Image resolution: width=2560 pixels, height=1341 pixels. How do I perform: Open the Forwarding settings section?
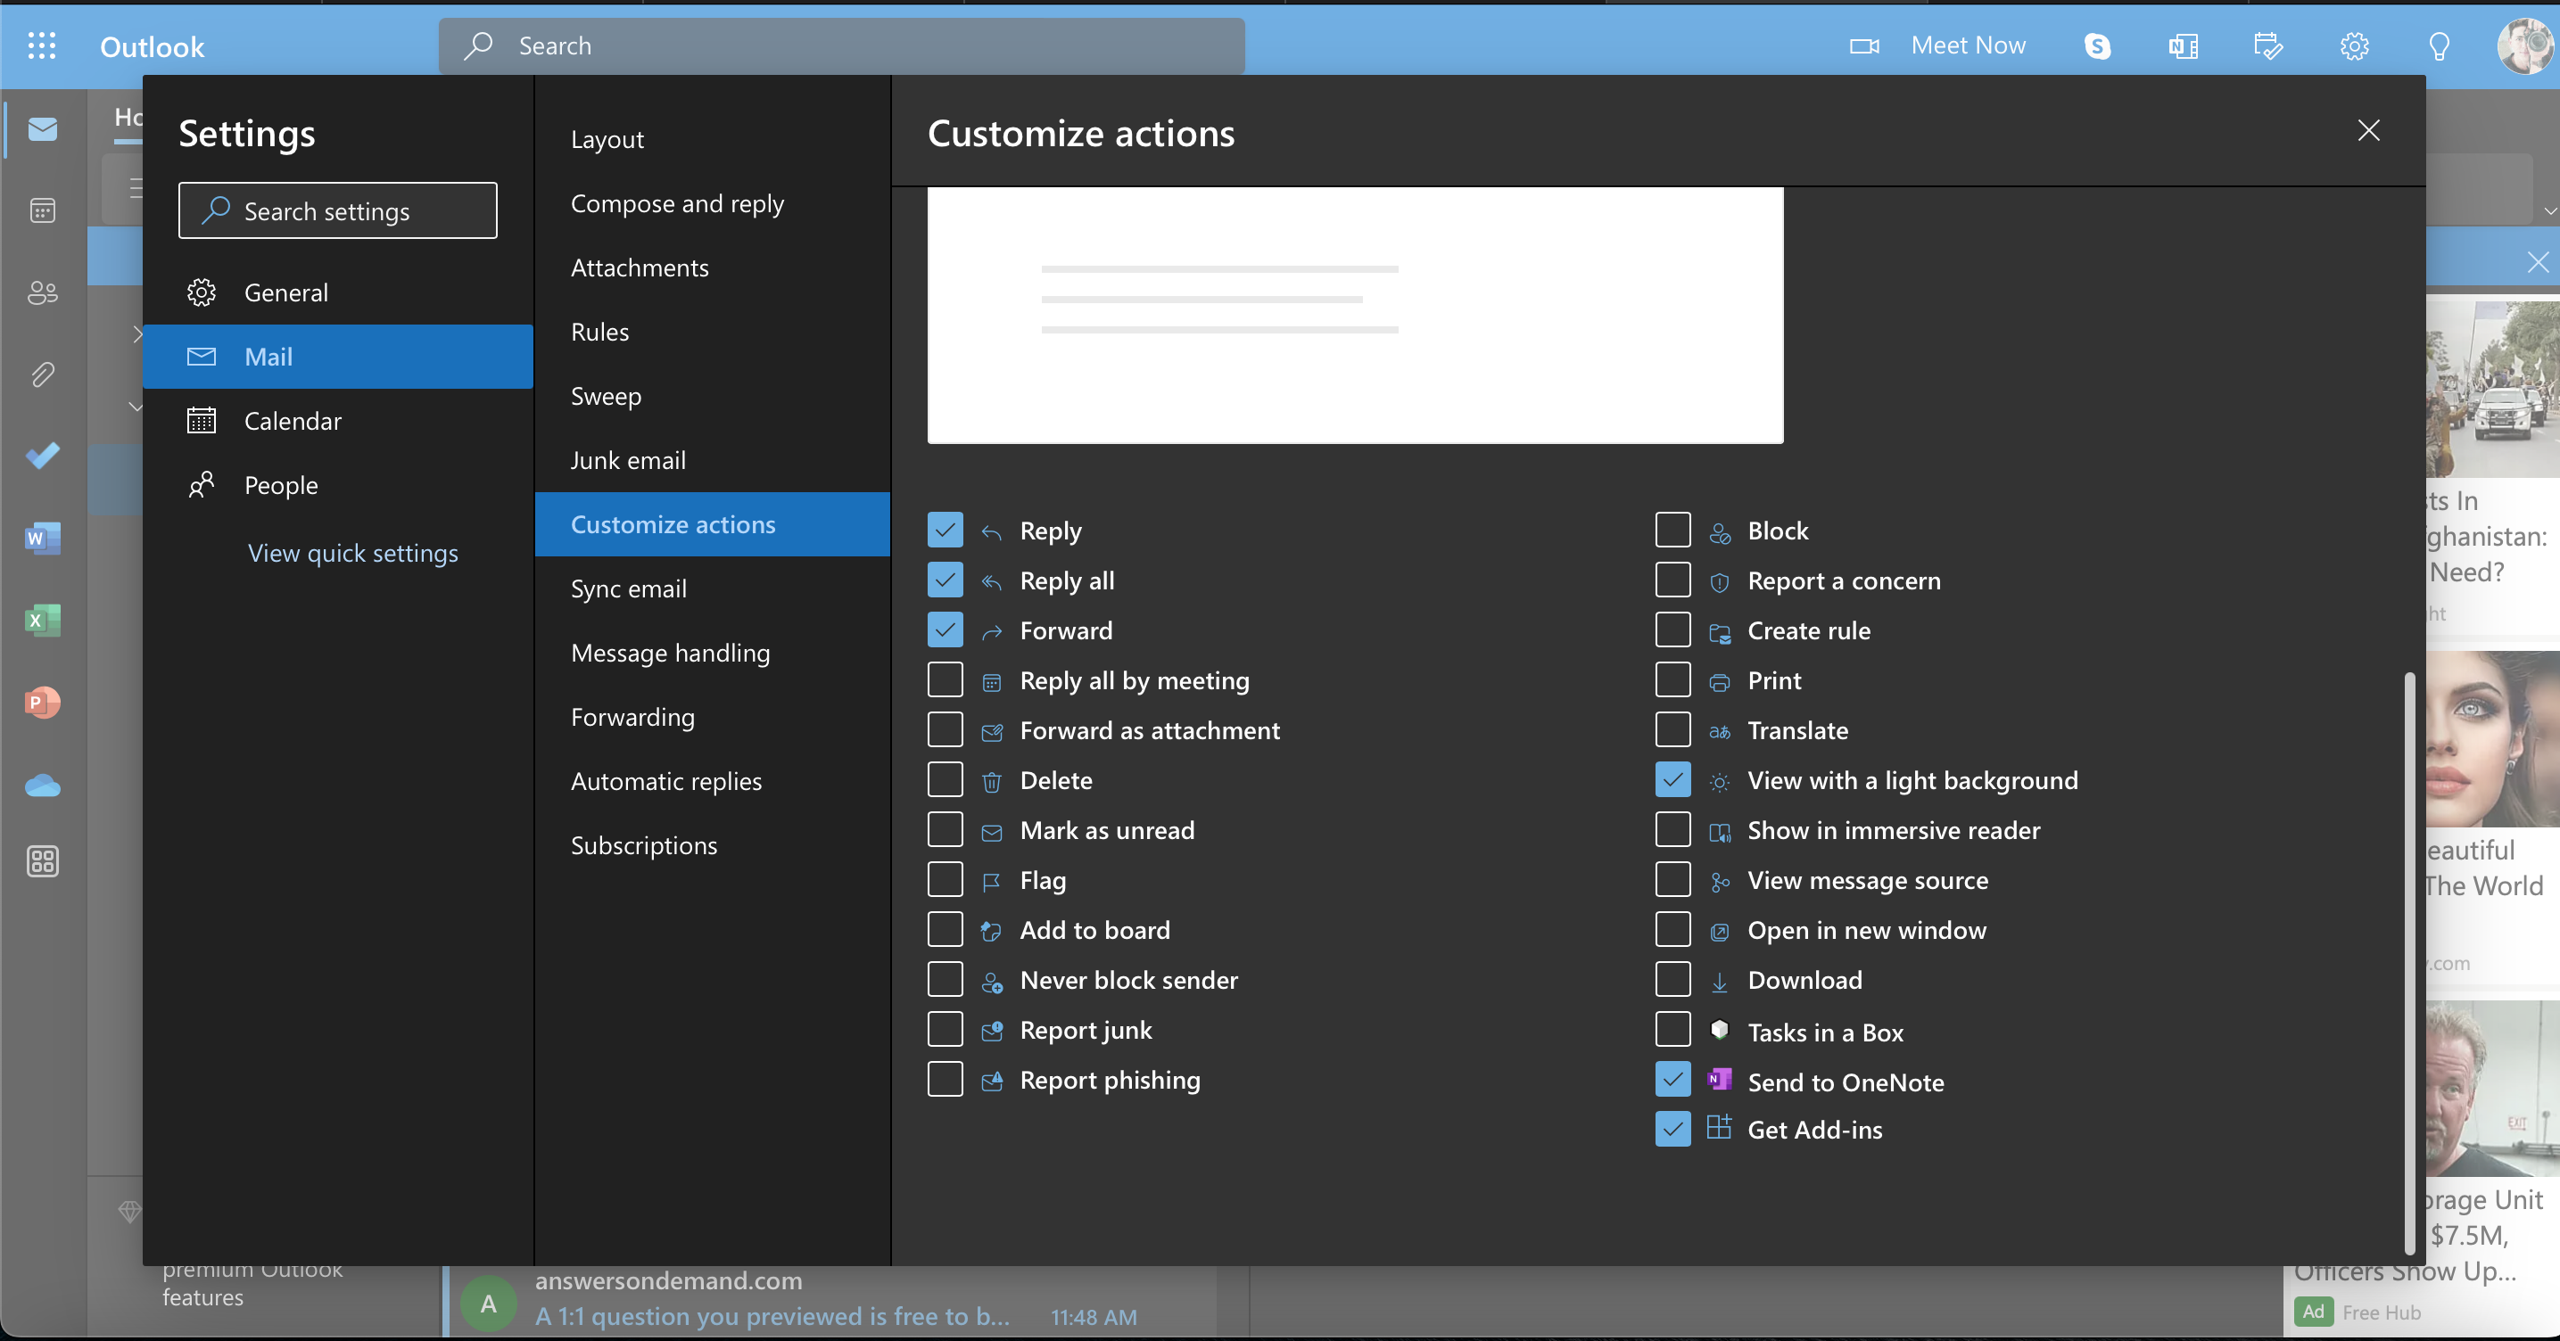(713, 715)
